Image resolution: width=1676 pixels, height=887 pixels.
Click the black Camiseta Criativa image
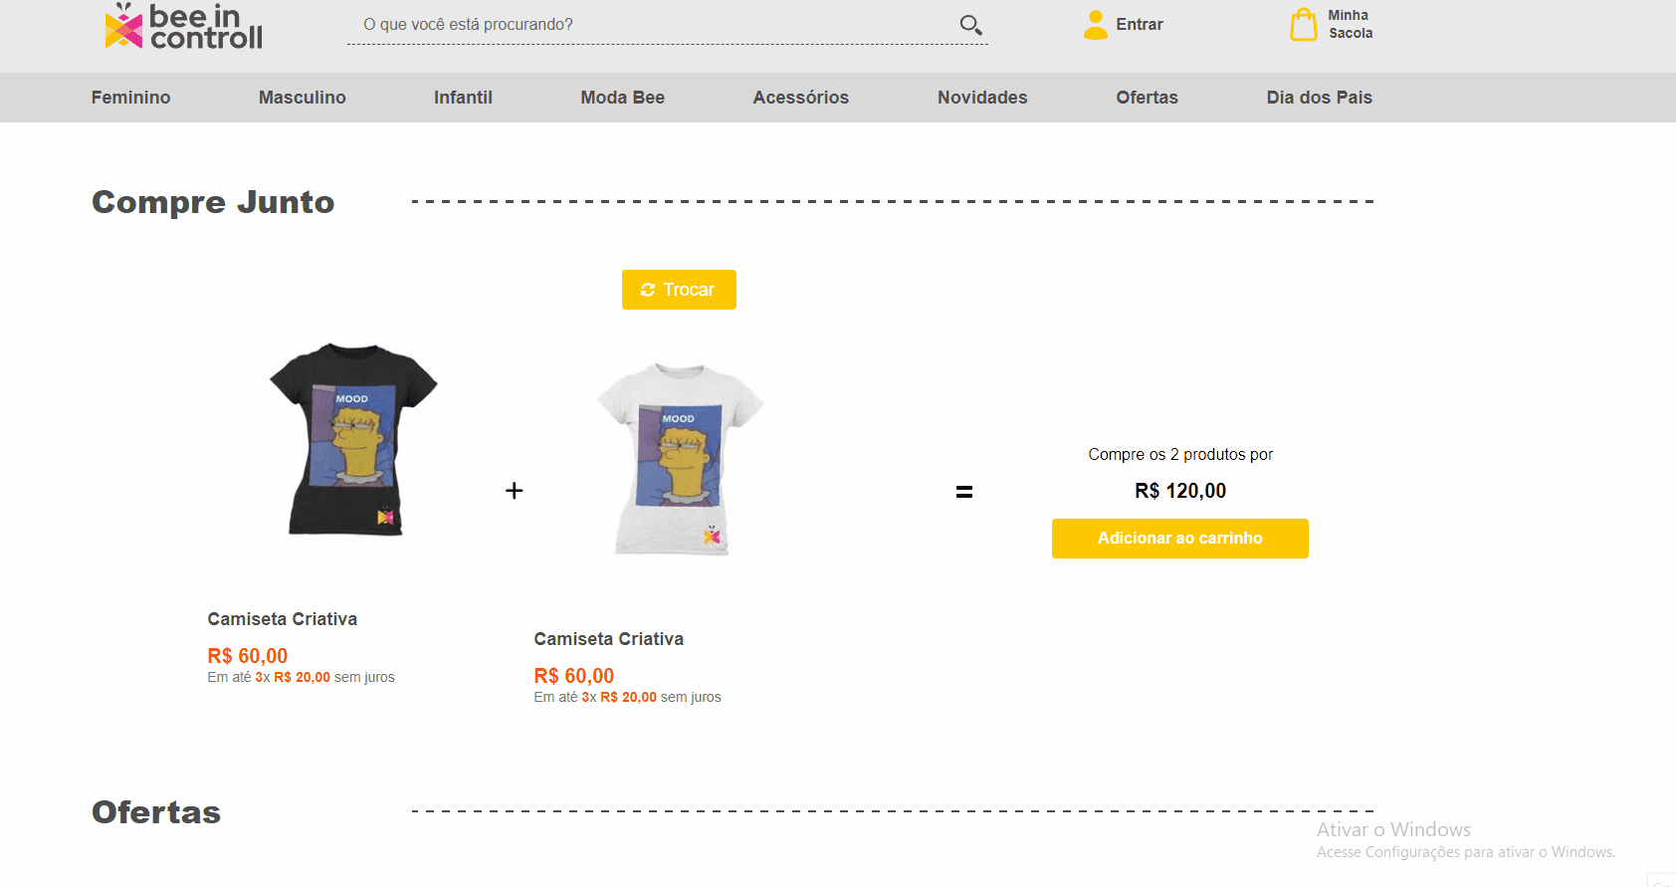pyautogui.click(x=352, y=440)
